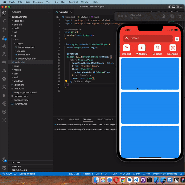Viewport: 185px width, 185px height.
Task: Click the Colors.blue color swatch
Action: pyautogui.click(x=94, y=72)
